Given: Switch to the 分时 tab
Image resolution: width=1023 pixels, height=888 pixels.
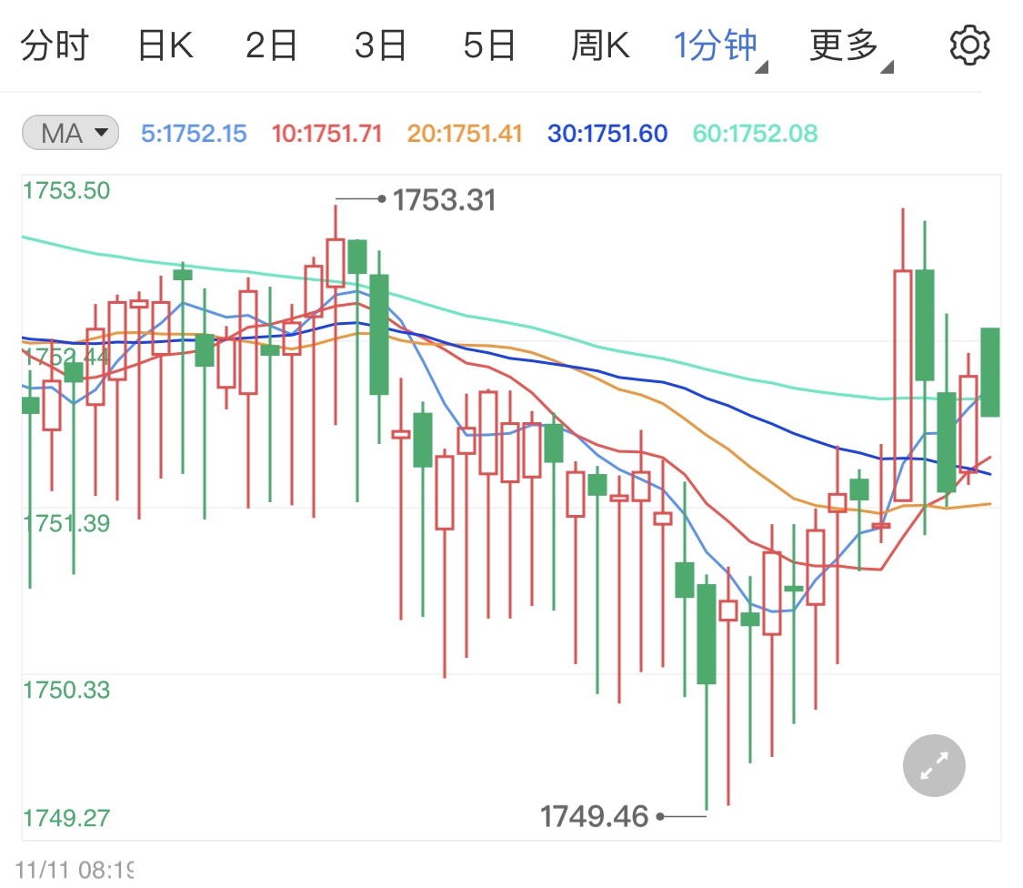Looking at the screenshot, I should tap(55, 45).
